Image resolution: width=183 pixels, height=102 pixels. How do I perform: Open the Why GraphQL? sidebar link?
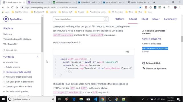[x=10, y=44]
